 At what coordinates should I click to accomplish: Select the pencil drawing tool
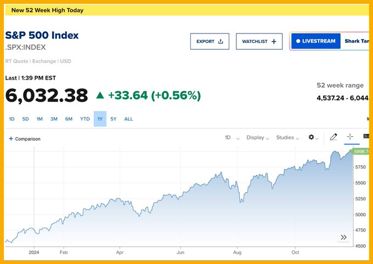333,137
